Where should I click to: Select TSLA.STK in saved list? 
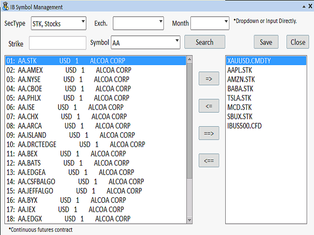point(266,98)
